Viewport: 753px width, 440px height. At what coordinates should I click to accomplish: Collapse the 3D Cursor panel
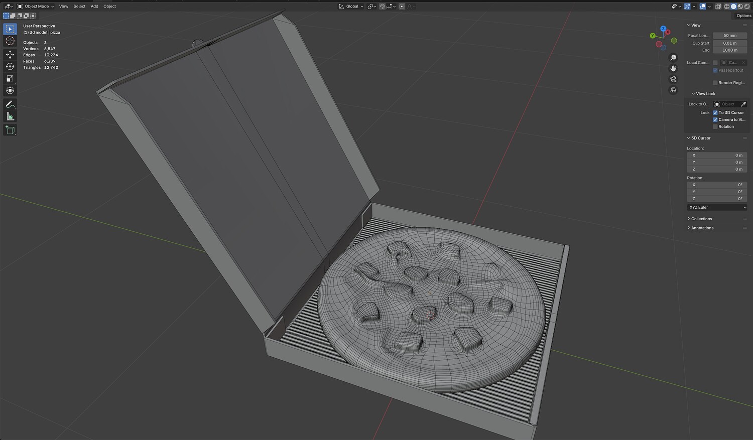point(699,138)
